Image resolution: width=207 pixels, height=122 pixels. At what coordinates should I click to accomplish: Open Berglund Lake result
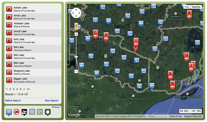pos(34,72)
